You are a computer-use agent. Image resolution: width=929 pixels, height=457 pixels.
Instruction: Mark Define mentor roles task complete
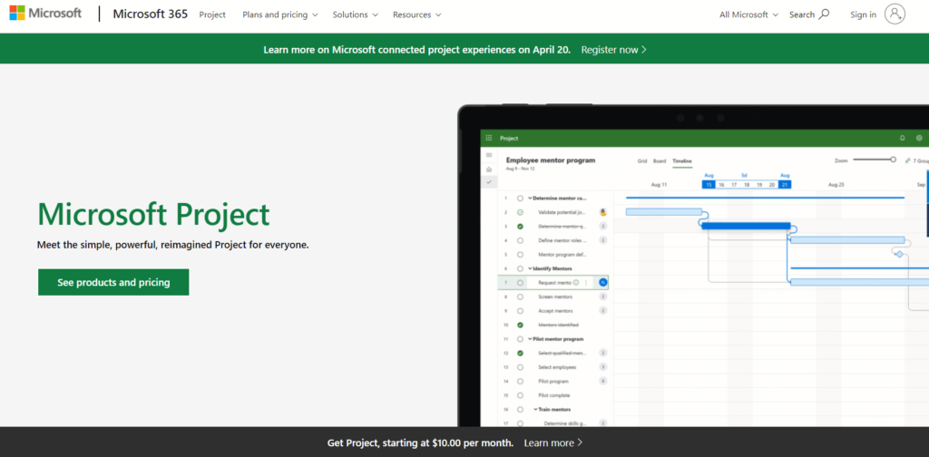(x=520, y=240)
